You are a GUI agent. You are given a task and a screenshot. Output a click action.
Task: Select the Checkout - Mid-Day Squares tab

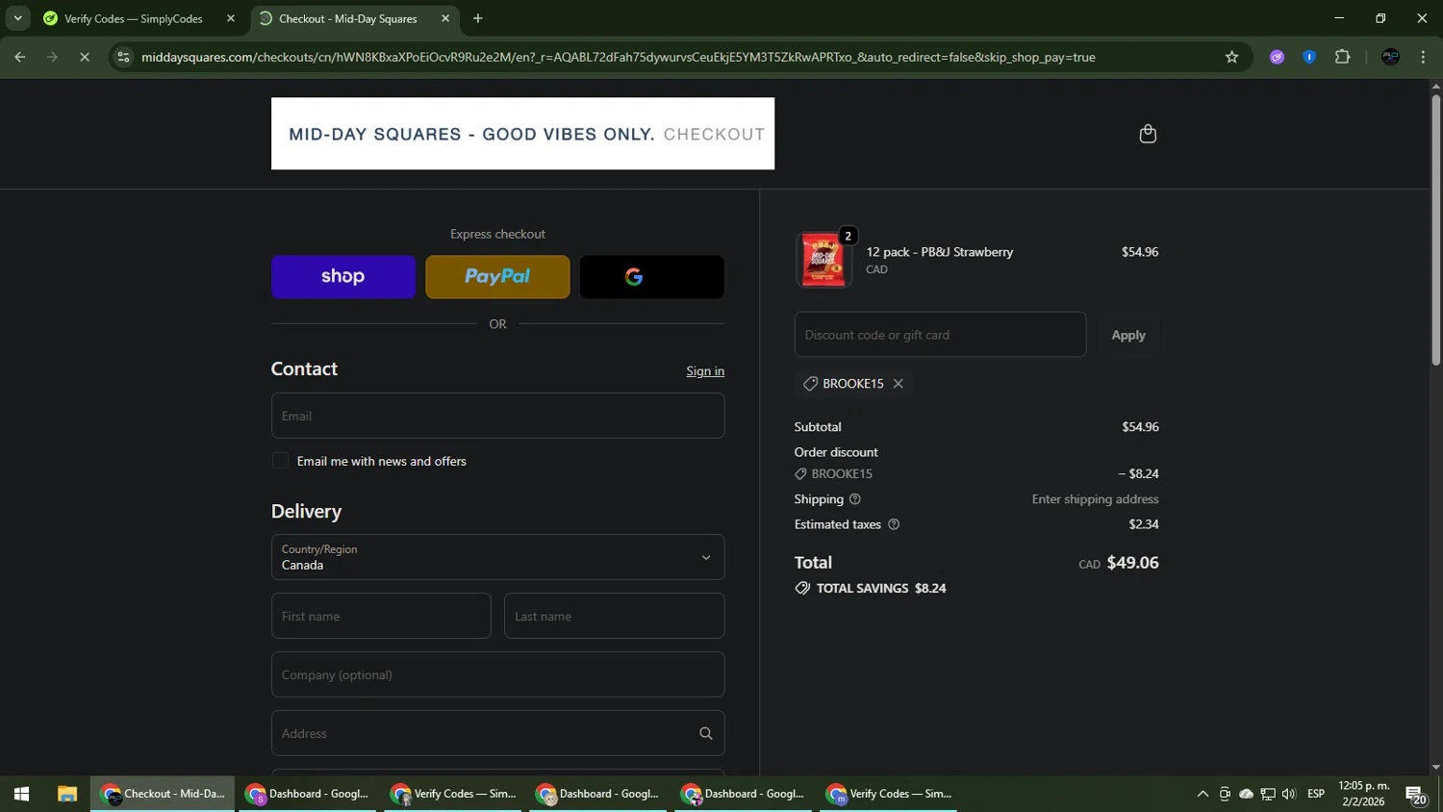pyautogui.click(x=346, y=18)
